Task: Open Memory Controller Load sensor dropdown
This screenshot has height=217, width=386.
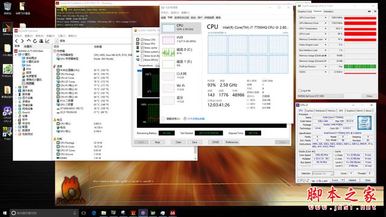Action: 326,39
